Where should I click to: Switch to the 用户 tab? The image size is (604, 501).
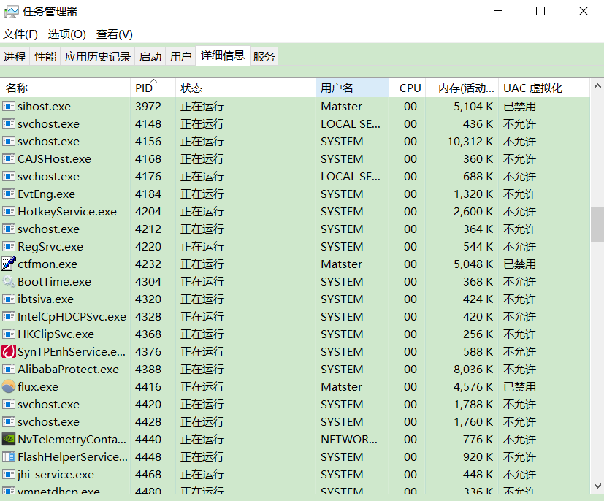180,57
